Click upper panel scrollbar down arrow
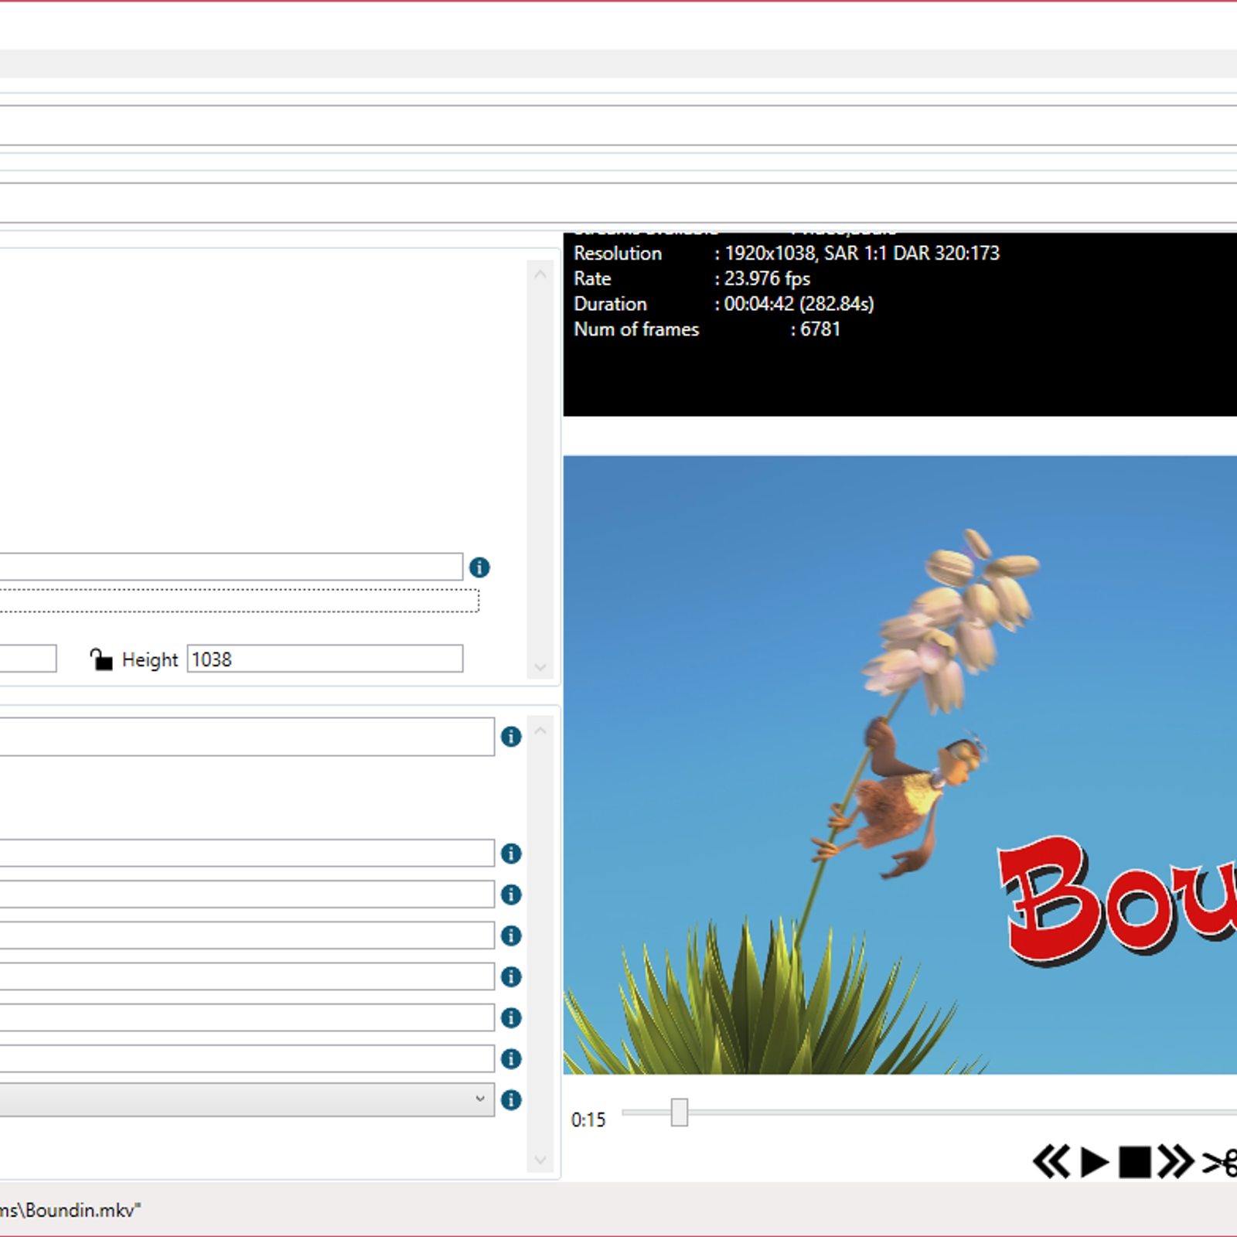The height and width of the screenshot is (1237, 1237). 540,666
